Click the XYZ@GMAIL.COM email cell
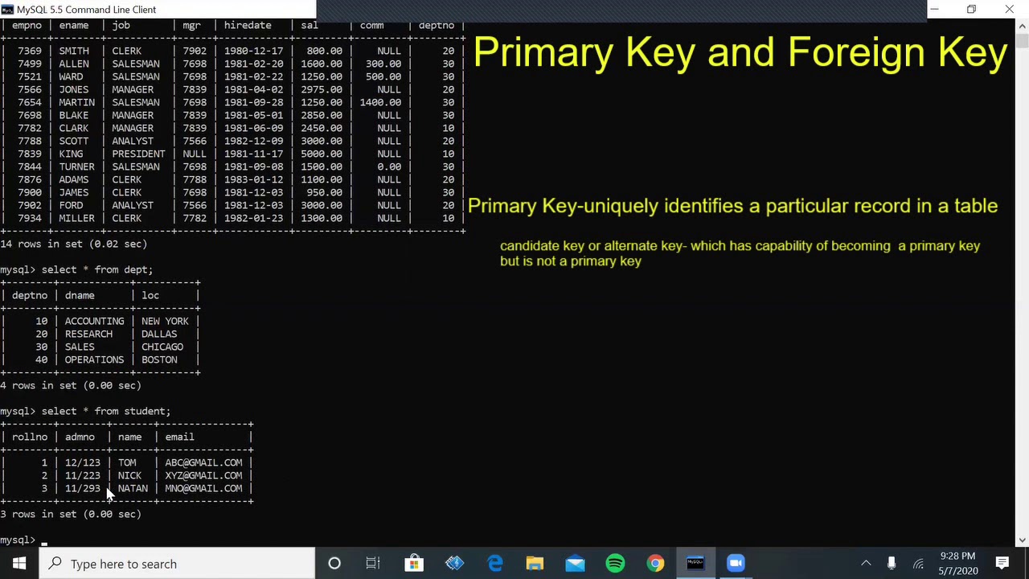Image resolution: width=1029 pixels, height=579 pixels. [x=203, y=475]
